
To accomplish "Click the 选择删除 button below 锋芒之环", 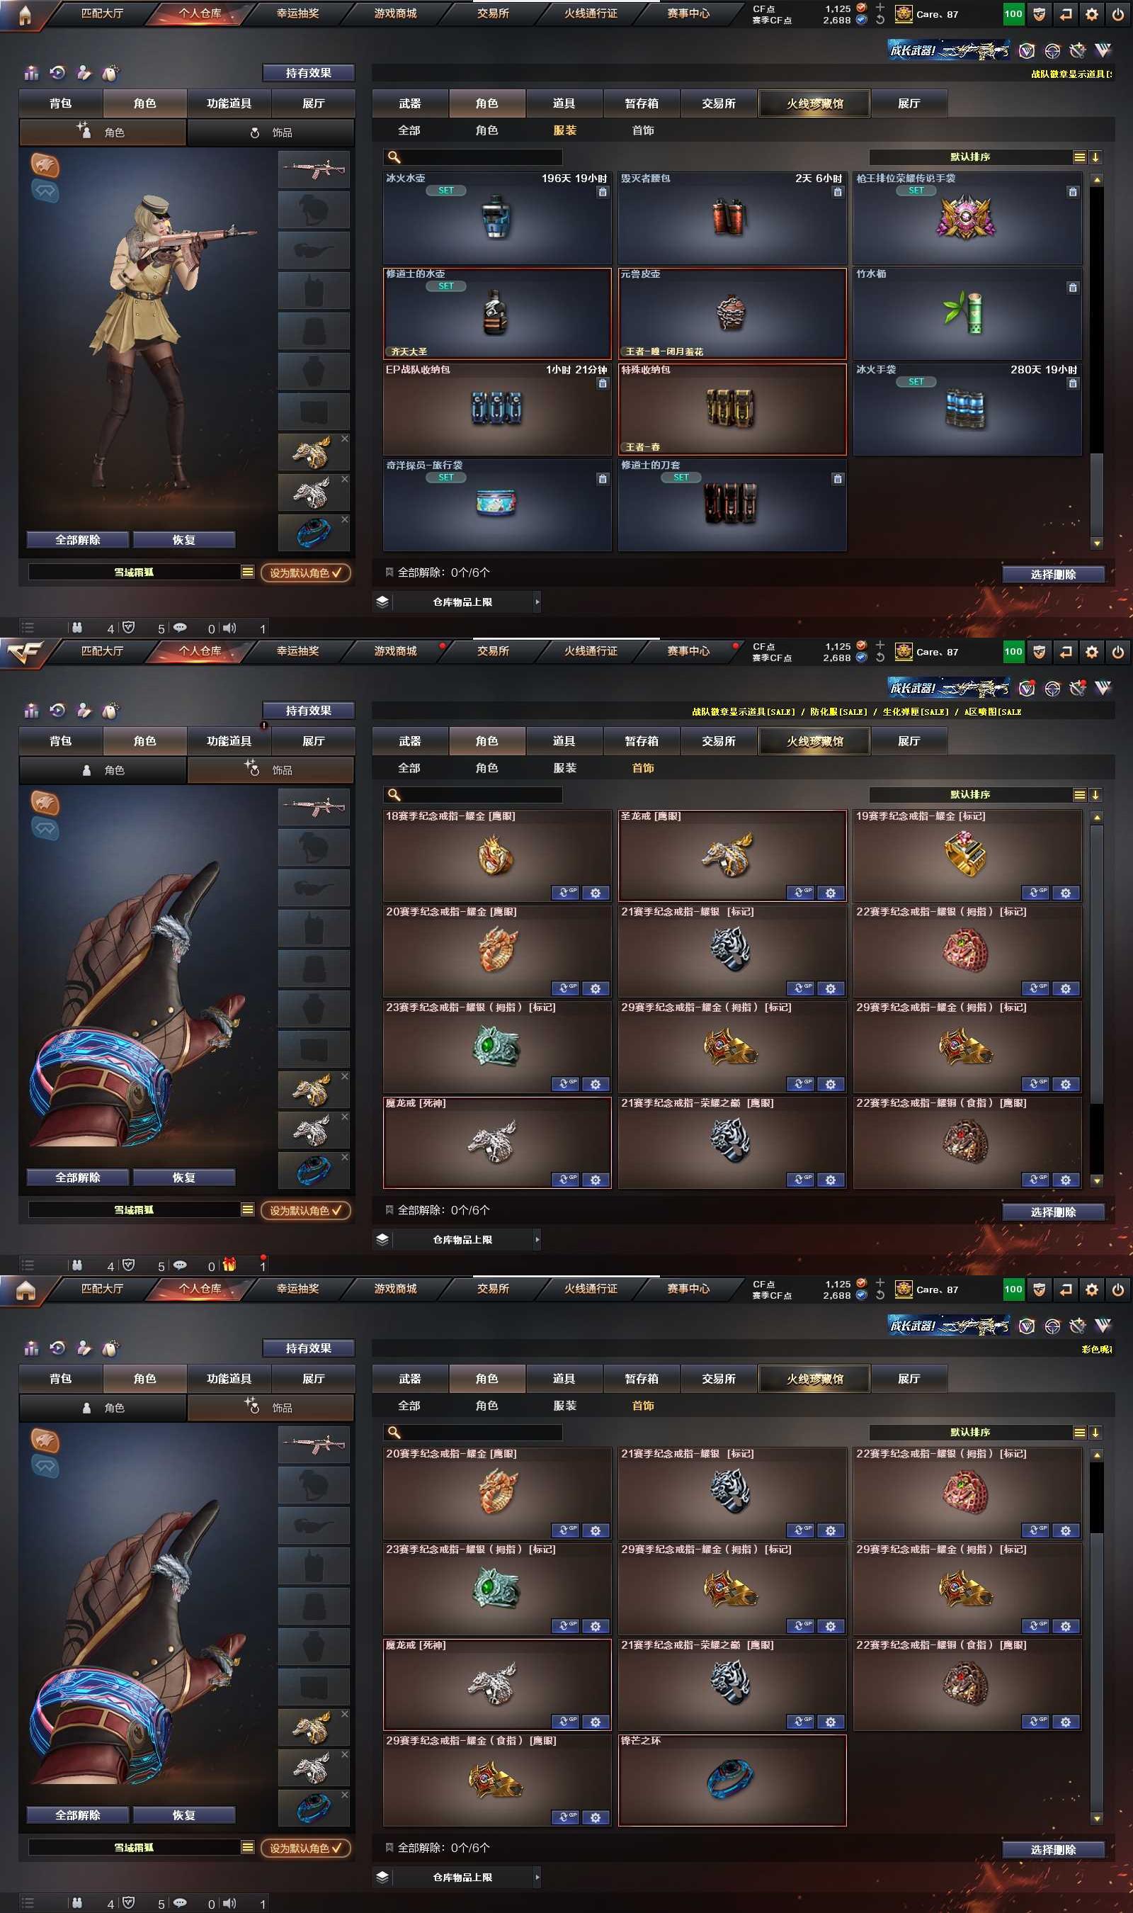I will 1054,1850.
